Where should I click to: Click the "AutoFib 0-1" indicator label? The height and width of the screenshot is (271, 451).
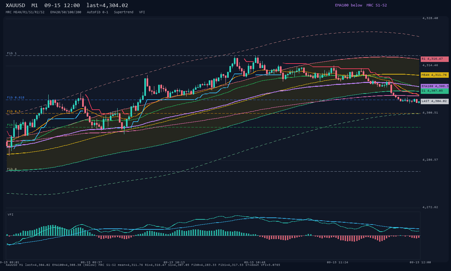[x=98, y=12]
